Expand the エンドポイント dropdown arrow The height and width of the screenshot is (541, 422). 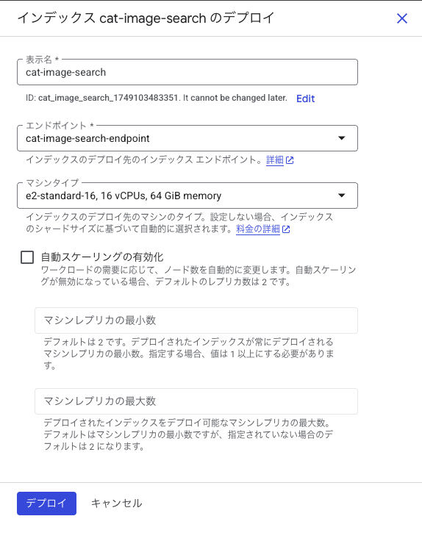[342, 138]
